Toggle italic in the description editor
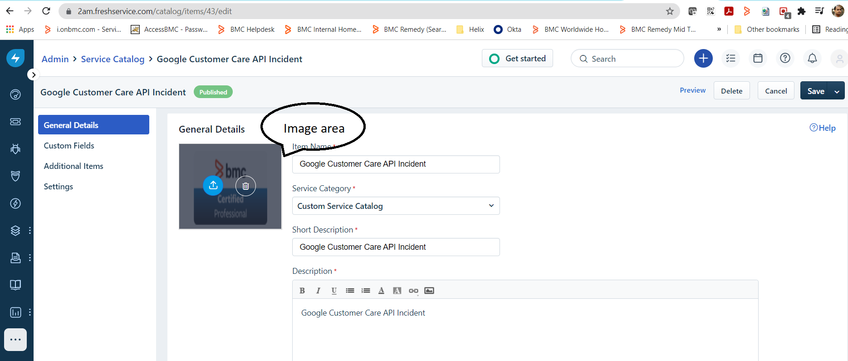Image resolution: width=848 pixels, height=361 pixels. tap(318, 291)
